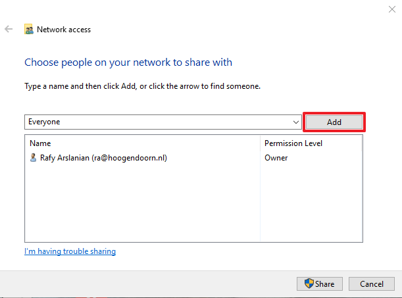
Task: Click the Share button
Action: tap(320, 284)
